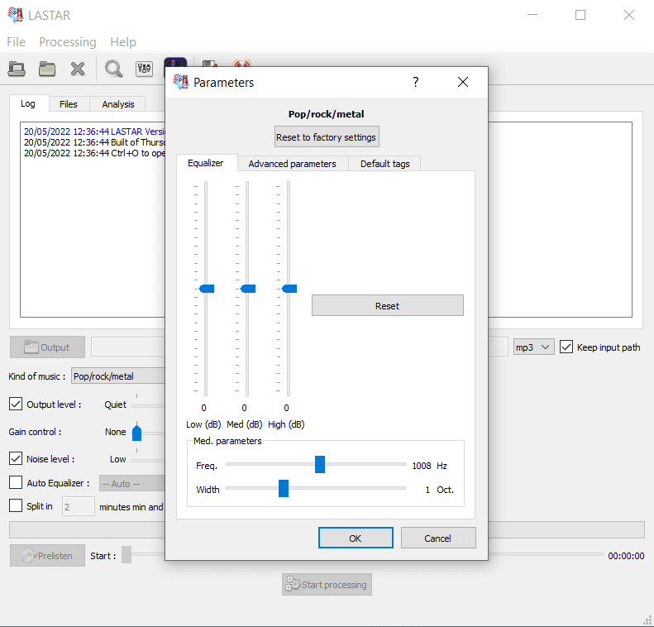Switch to the Log tab
This screenshot has height=627, width=654.
(x=28, y=103)
